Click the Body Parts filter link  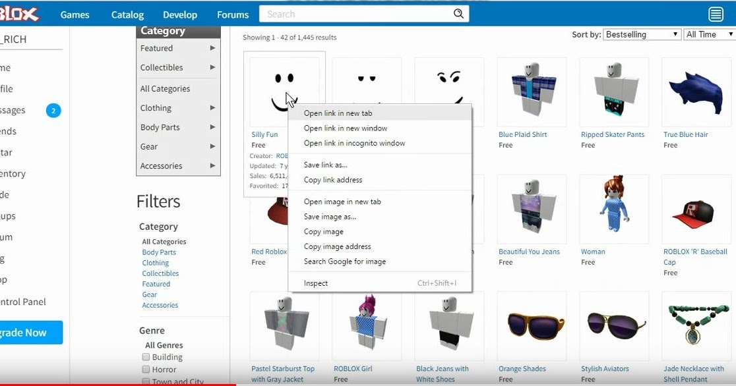159,252
